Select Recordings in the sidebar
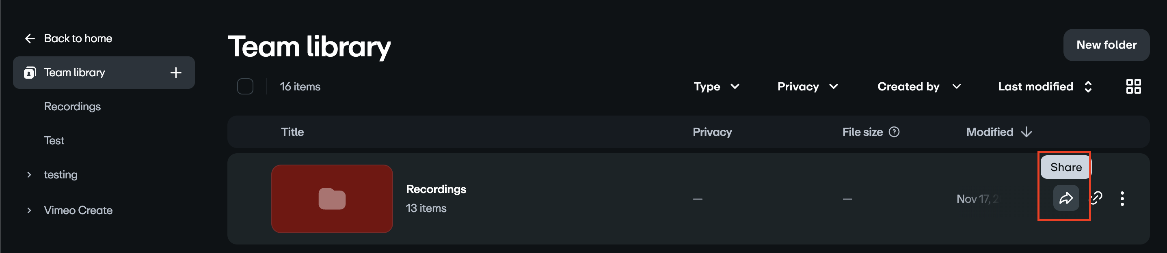 [73, 106]
